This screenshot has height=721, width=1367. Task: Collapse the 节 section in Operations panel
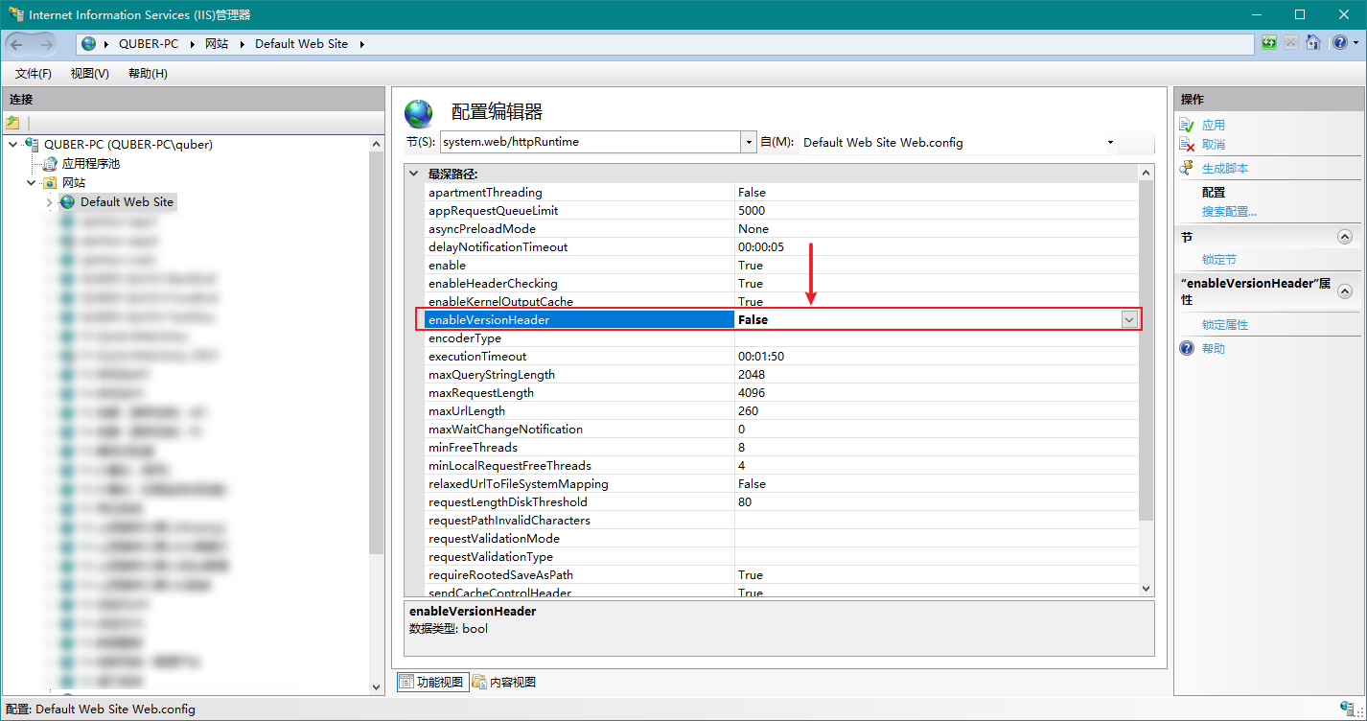(x=1345, y=236)
